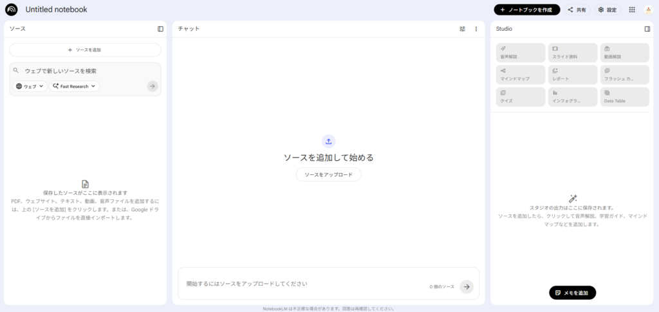Select the マインドマップ tile in Studio
This screenshot has width=659, height=312.
click(x=521, y=74)
